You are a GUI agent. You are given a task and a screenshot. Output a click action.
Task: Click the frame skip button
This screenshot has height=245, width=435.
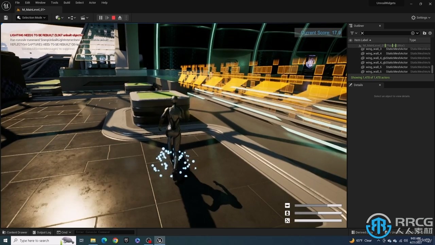click(107, 18)
